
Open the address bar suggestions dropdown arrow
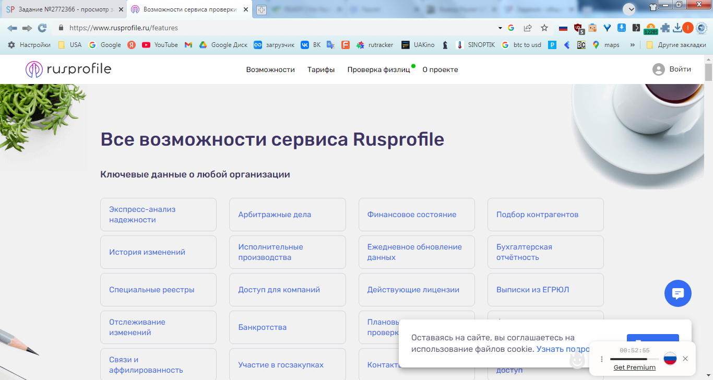(500, 28)
